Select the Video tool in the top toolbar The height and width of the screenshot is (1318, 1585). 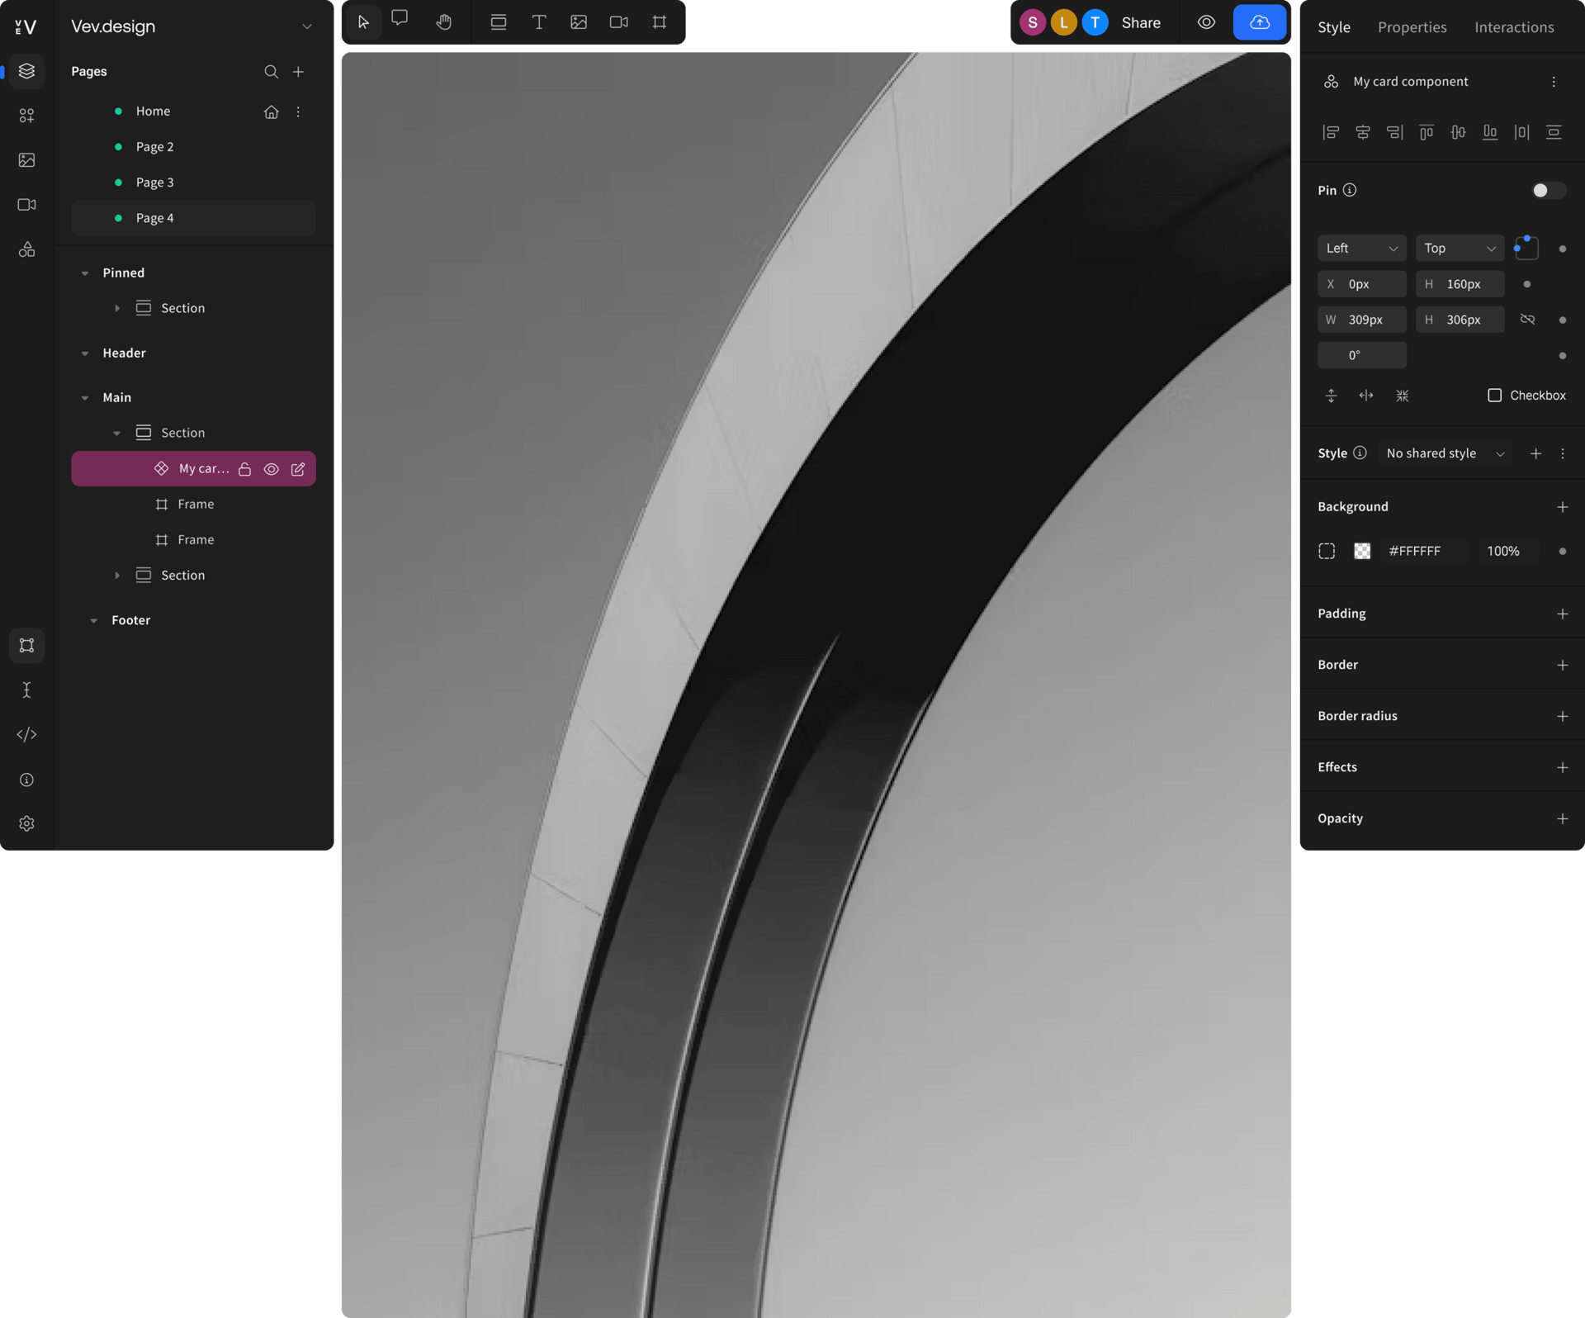click(618, 22)
